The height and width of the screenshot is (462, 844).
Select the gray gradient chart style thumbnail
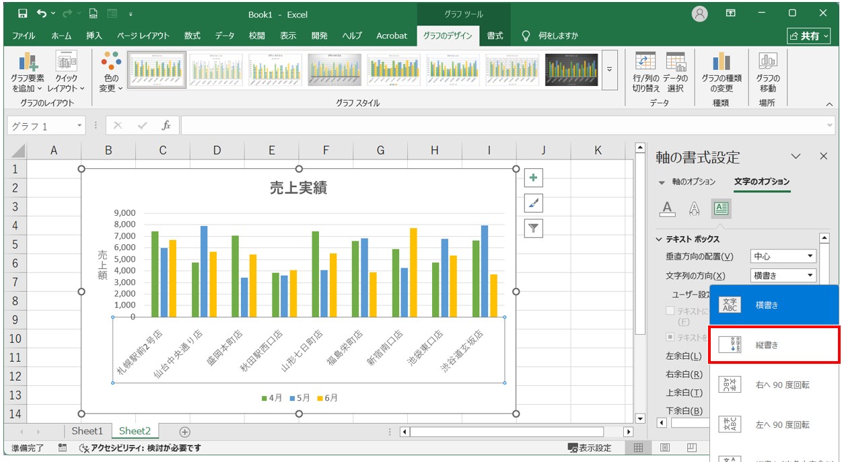335,69
